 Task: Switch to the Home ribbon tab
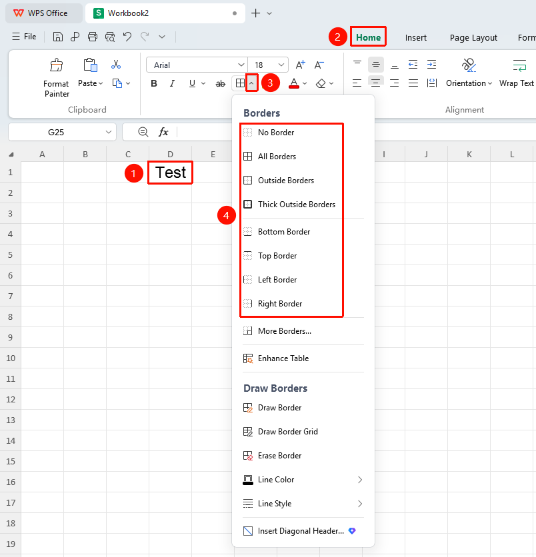(368, 37)
